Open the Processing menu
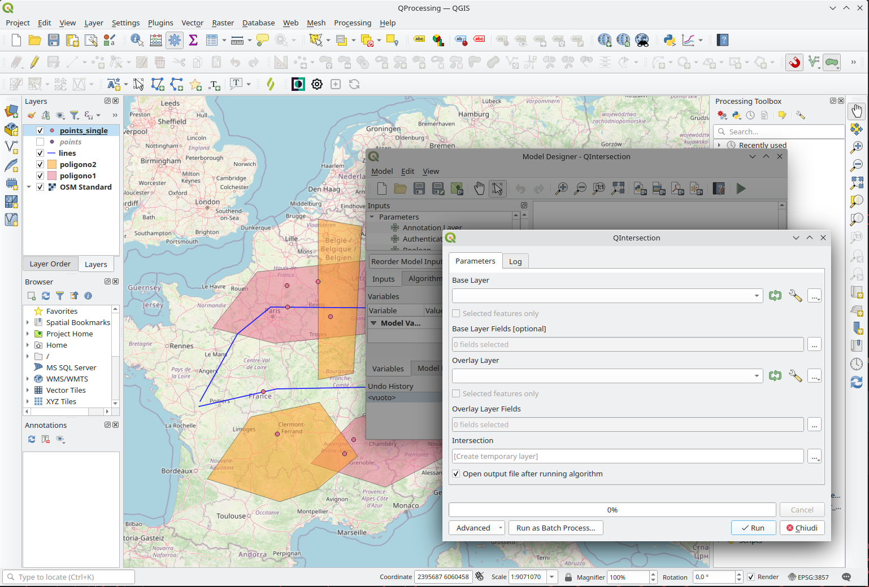Screen dimensions: 869x587 tap(352, 23)
